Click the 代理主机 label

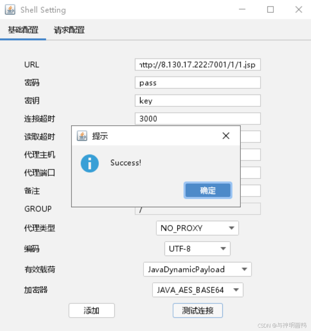point(39,155)
